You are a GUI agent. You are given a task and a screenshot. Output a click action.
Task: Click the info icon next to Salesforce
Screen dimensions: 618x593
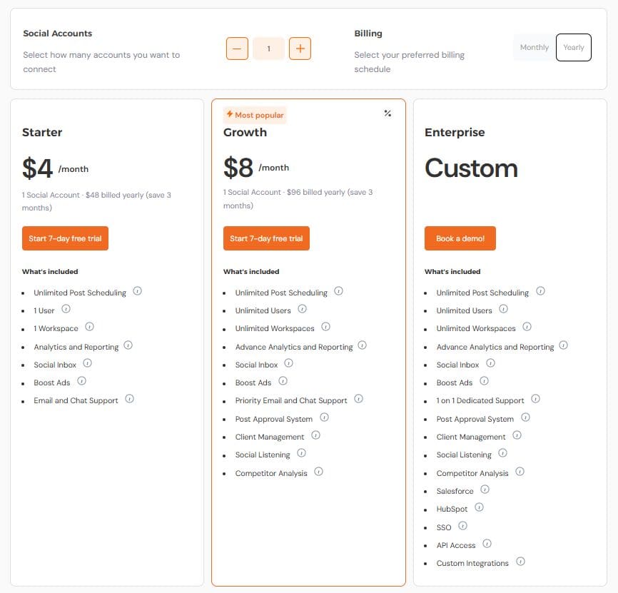coord(485,490)
